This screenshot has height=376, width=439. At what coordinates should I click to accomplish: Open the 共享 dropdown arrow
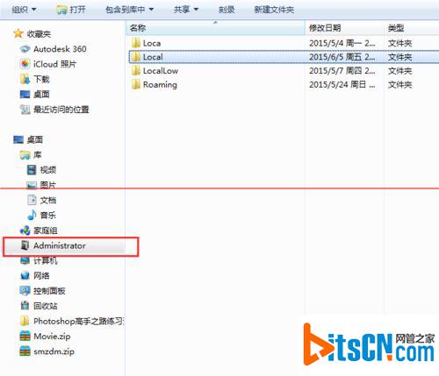click(197, 10)
